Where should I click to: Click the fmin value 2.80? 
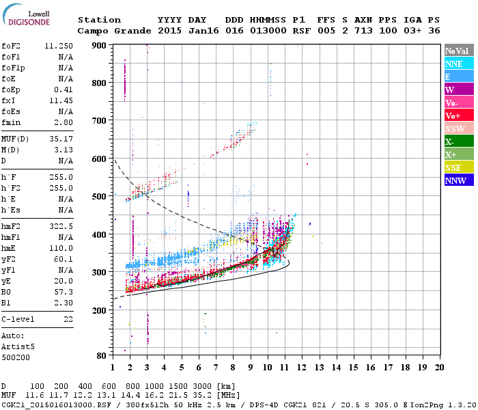(x=64, y=122)
